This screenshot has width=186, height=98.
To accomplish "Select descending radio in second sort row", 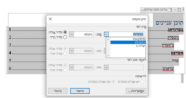I will pyautogui.click(x=65, y=54).
